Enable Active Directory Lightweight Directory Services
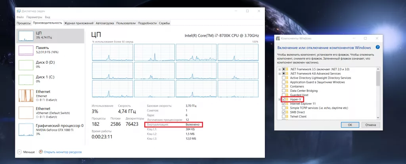 (284, 78)
